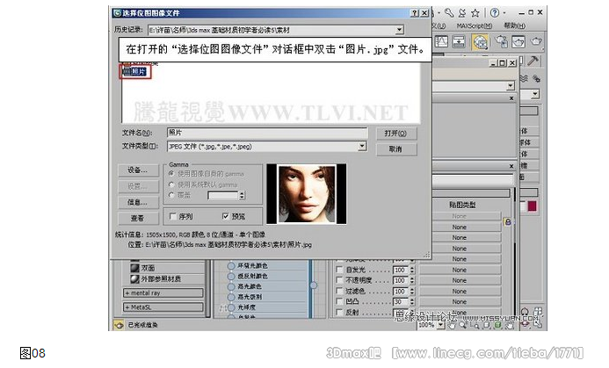This screenshot has width=609, height=368.
Task: Click the 光泽度 input socket circle
Action: pyautogui.click(x=231, y=307)
